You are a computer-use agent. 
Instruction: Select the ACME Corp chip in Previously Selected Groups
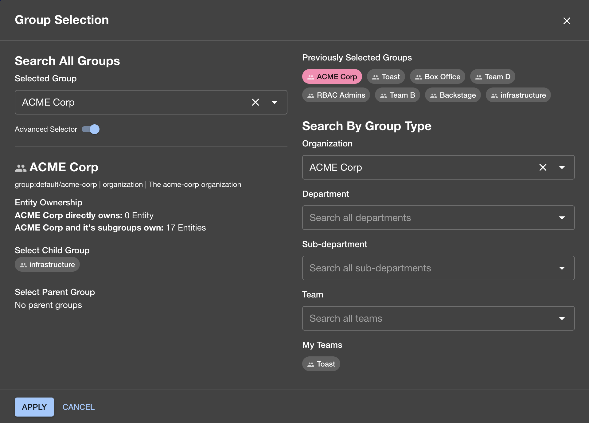(332, 76)
